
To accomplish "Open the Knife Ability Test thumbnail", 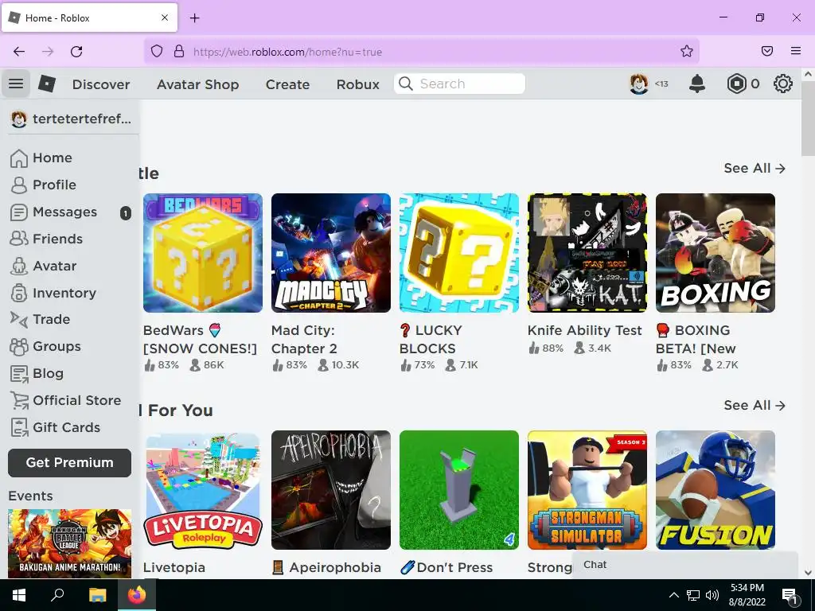I will 587,252.
